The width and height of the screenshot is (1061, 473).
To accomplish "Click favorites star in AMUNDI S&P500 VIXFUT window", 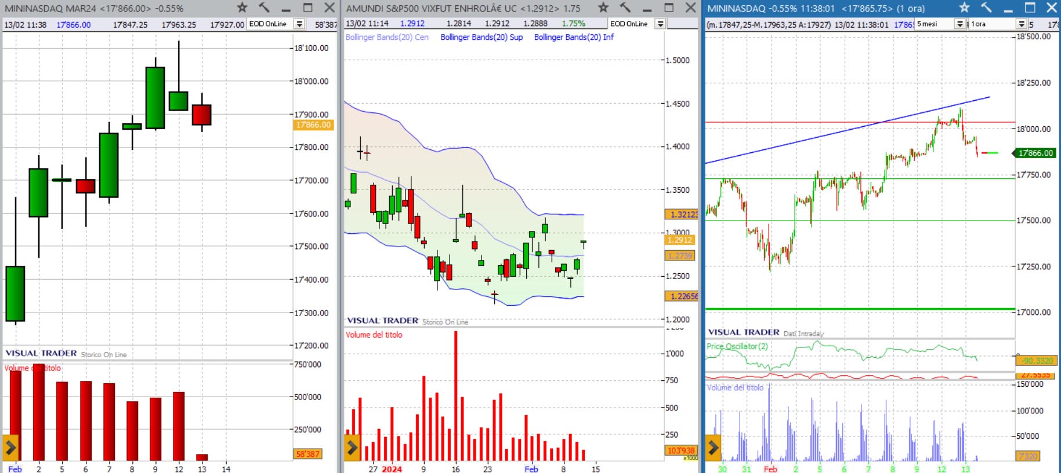I will [x=603, y=8].
